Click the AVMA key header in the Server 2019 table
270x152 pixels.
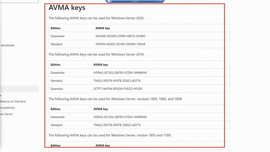[101, 65]
